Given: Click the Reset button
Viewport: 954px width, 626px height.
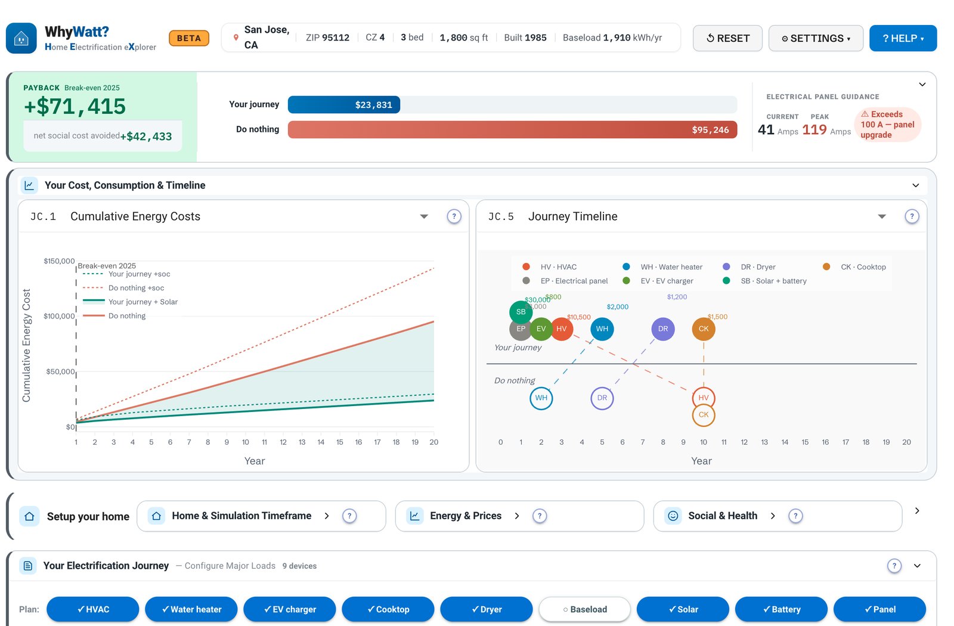Looking at the screenshot, I should [x=727, y=38].
